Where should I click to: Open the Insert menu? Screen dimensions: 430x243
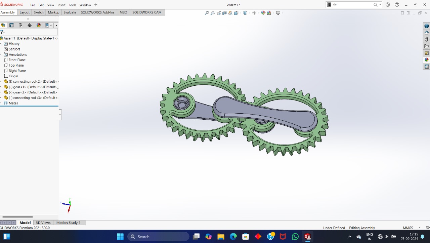point(61,5)
